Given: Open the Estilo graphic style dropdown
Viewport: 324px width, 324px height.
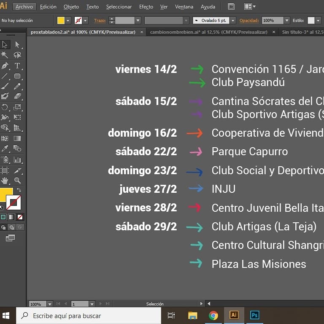Looking at the screenshot, I should pos(318,20).
